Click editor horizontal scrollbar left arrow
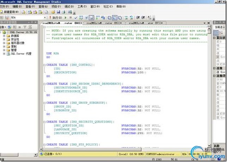 41,149
